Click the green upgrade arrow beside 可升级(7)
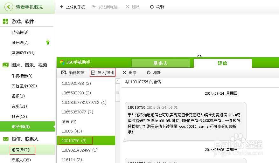The height and width of the screenshot is (163, 279). (47, 42)
